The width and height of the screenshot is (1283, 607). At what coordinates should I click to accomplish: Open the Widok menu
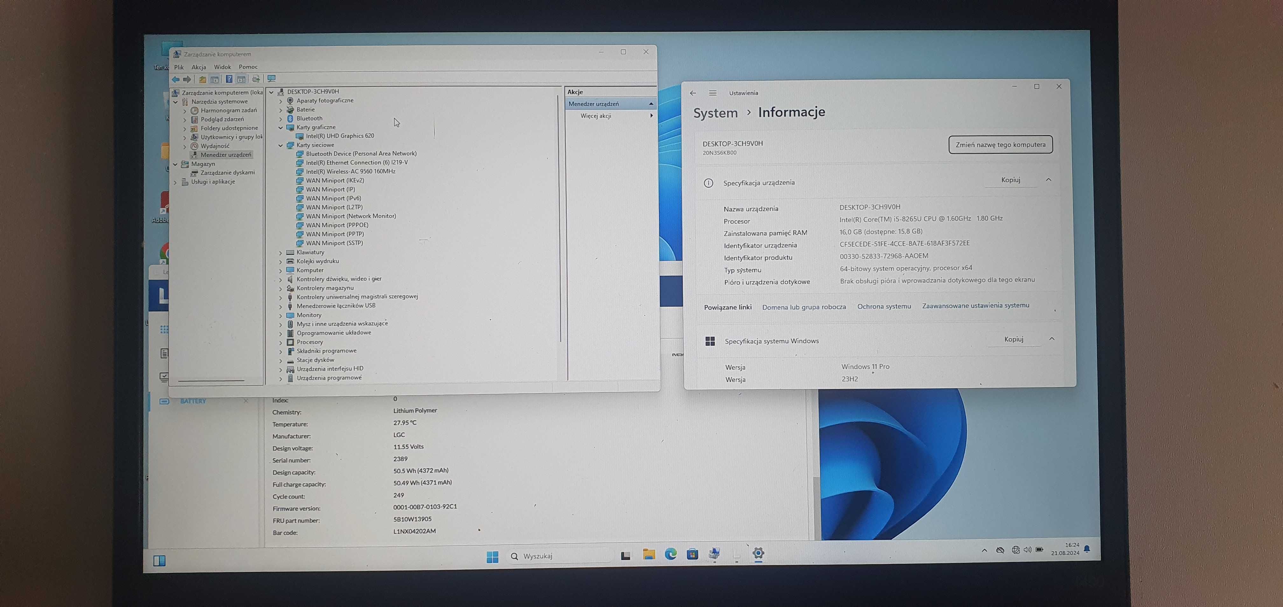[x=222, y=67]
